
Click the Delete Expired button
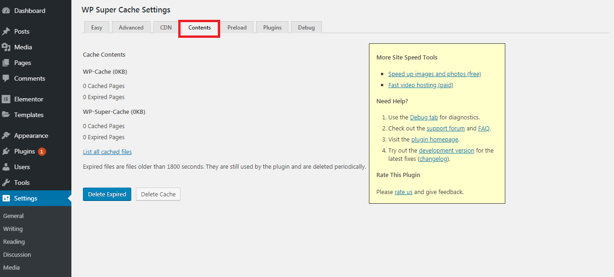tap(107, 194)
